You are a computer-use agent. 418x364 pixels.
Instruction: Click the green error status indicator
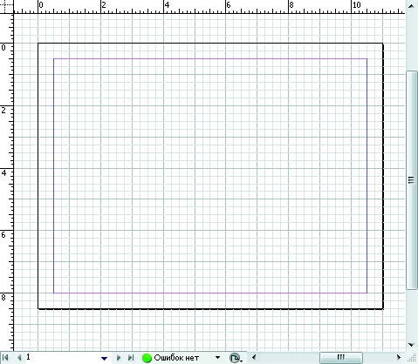coord(147,358)
